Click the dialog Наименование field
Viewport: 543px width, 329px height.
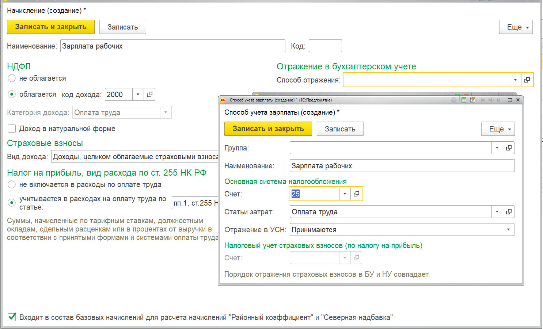point(402,166)
